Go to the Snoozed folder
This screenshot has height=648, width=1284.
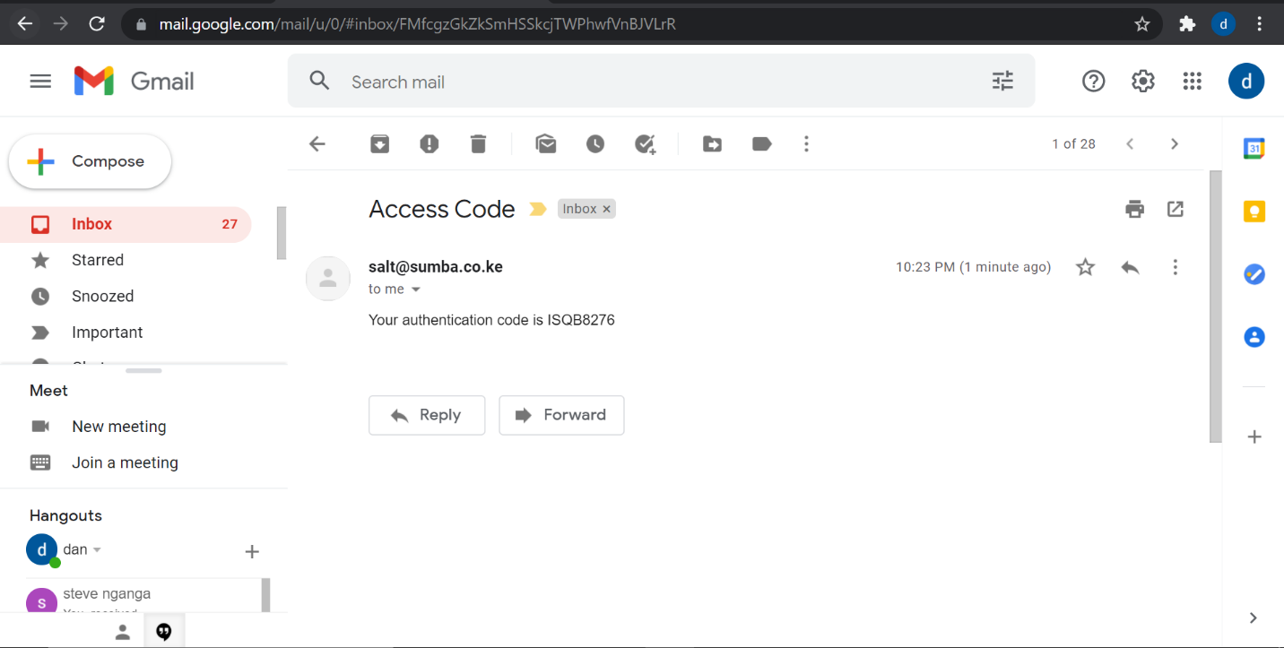[x=102, y=296]
